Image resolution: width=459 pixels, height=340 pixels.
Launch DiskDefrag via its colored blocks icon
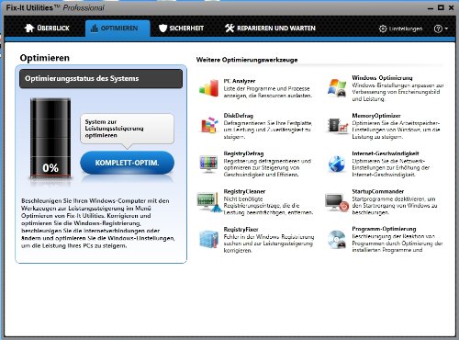209,125
